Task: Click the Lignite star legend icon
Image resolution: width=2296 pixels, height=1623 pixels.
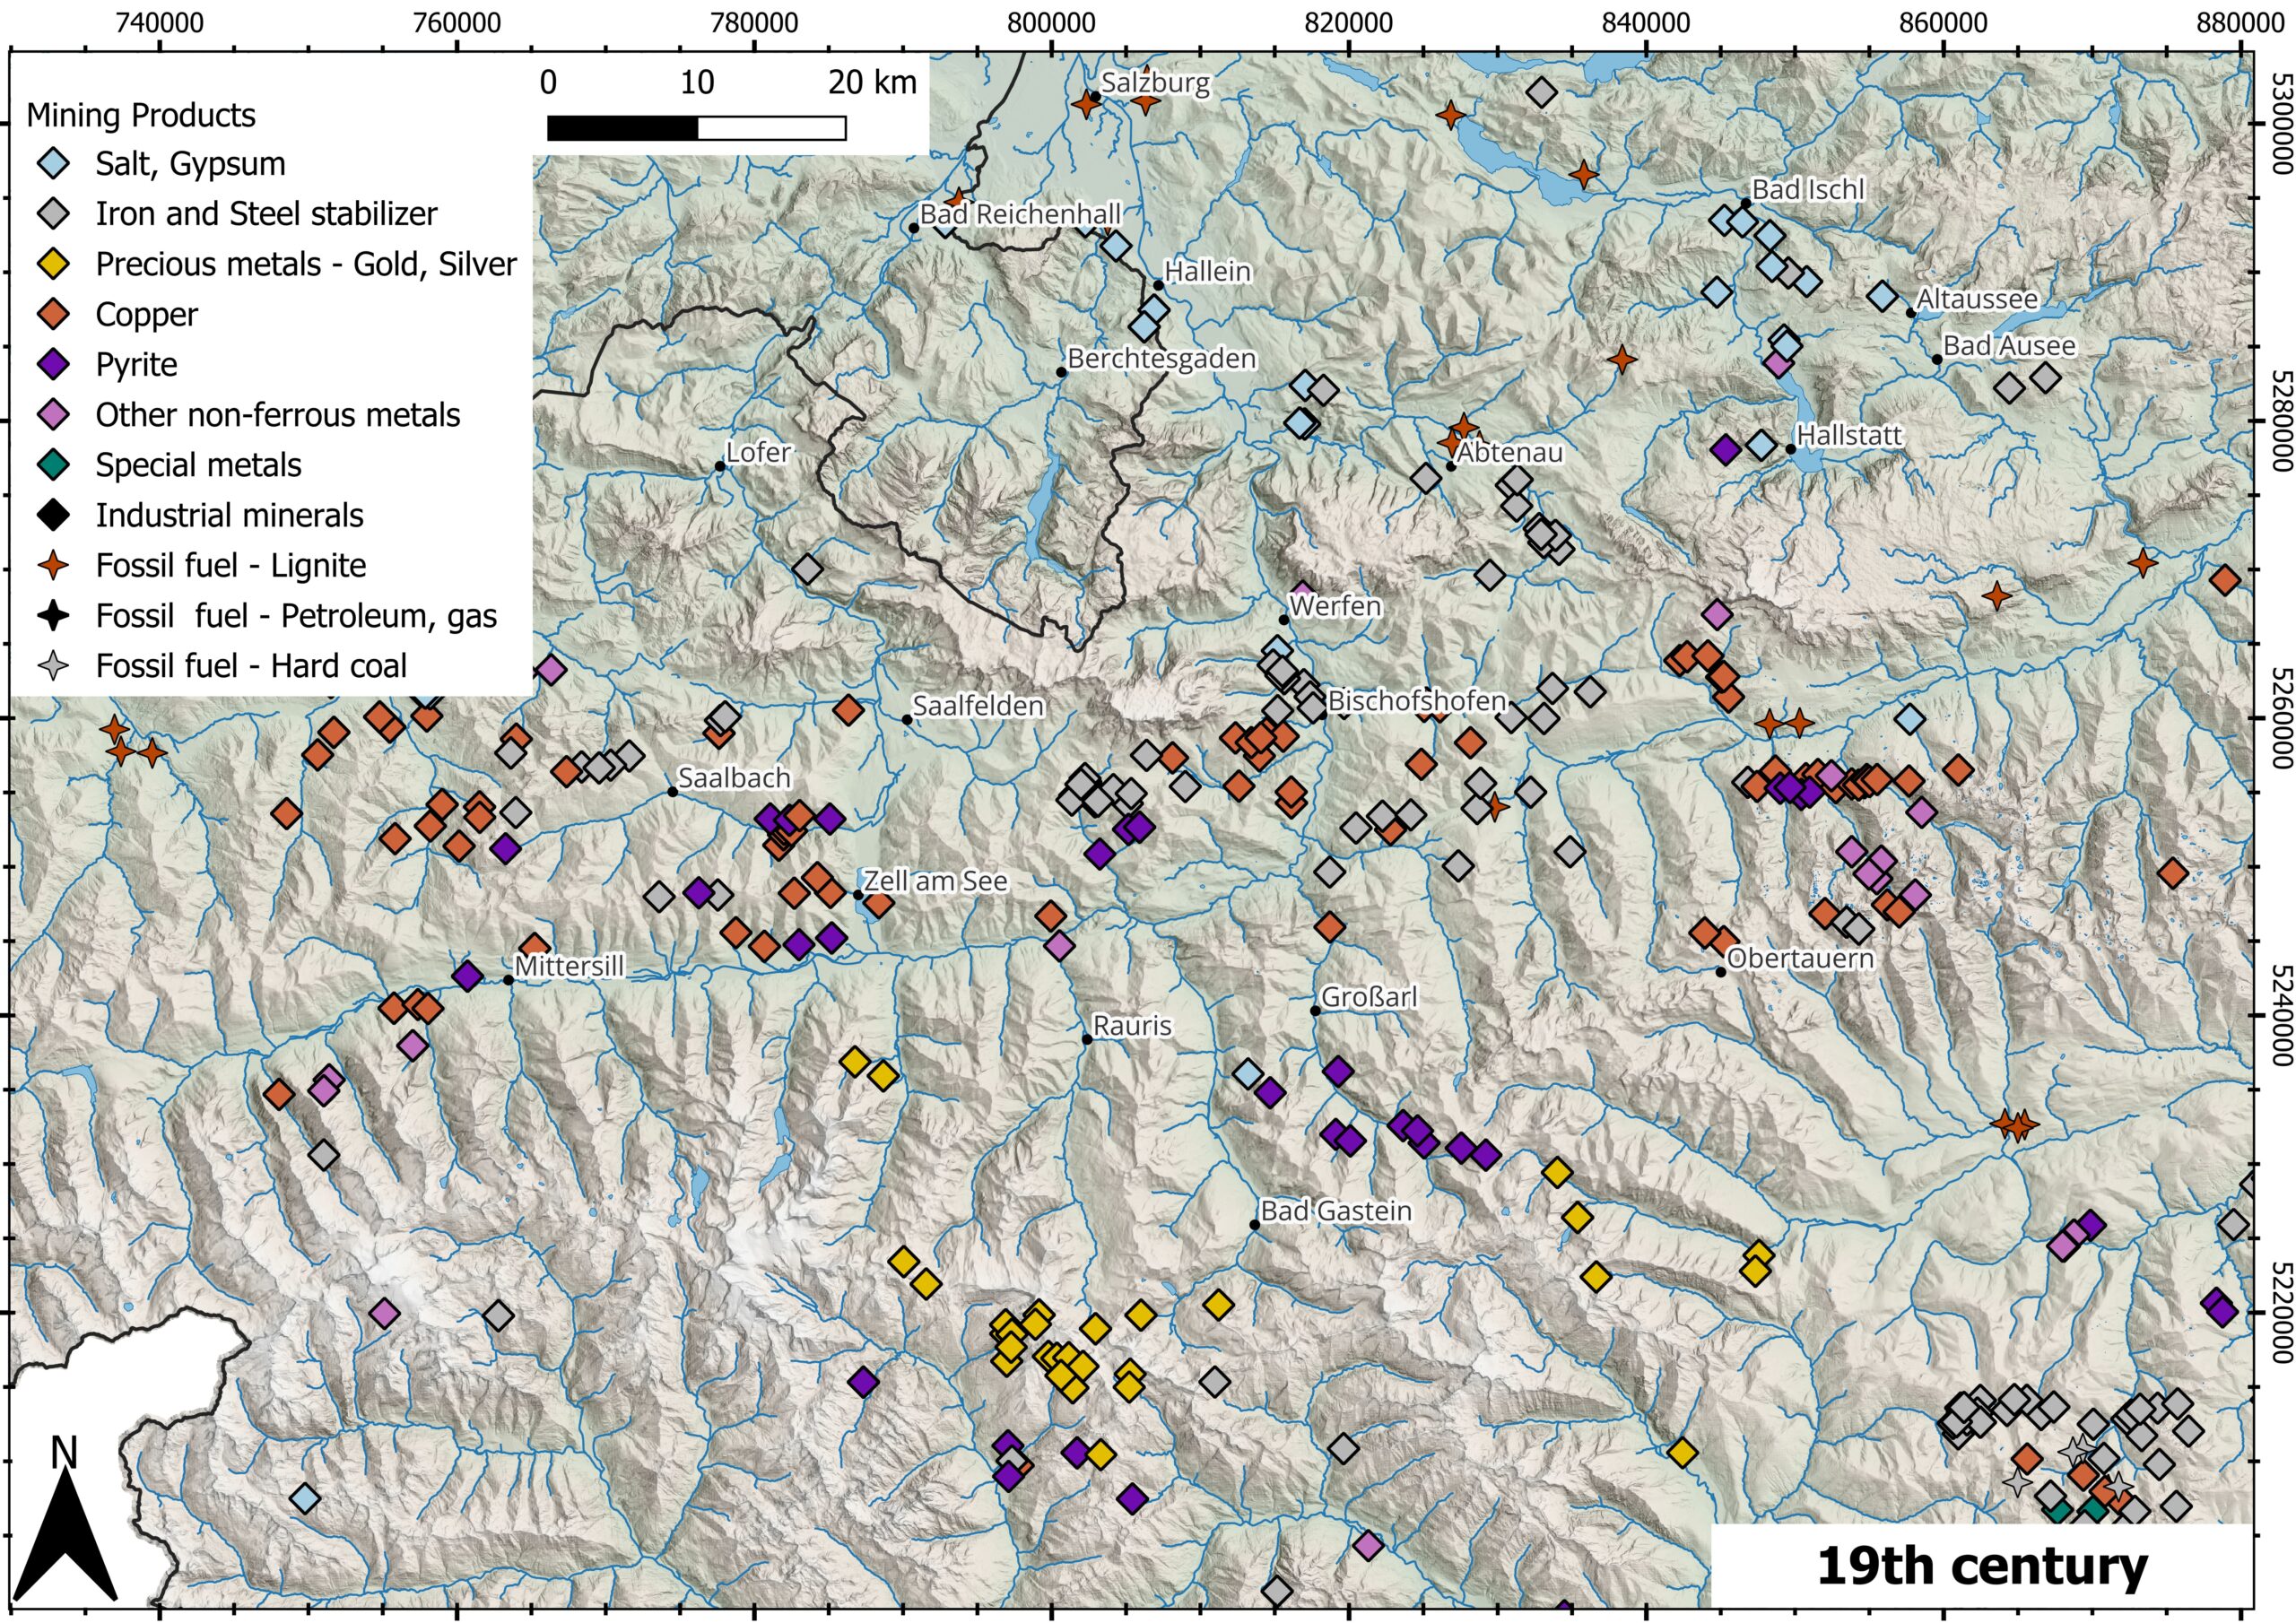Action: coord(52,566)
